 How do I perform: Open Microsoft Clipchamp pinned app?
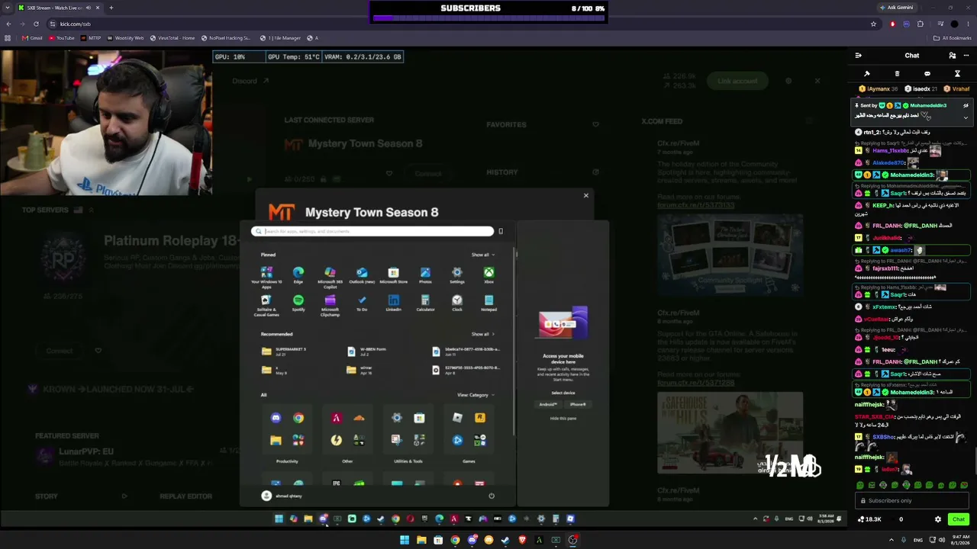pos(330,305)
